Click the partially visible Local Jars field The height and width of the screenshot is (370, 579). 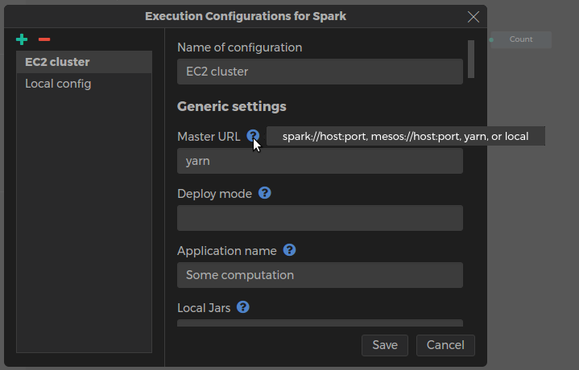[320, 323]
